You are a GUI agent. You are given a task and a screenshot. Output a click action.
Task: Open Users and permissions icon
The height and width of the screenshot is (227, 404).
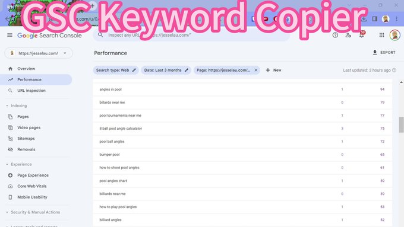pos(348,35)
